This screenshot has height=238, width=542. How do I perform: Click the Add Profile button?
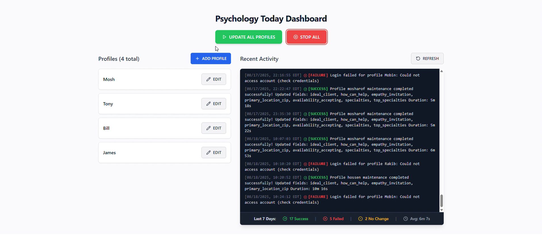[x=211, y=58]
